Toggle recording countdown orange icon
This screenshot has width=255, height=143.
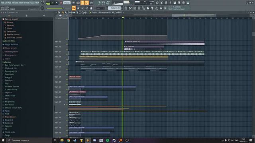[82, 3]
